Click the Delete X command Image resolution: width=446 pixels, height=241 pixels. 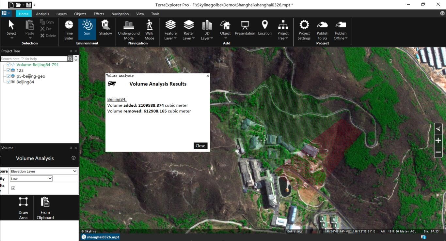tap(48, 36)
